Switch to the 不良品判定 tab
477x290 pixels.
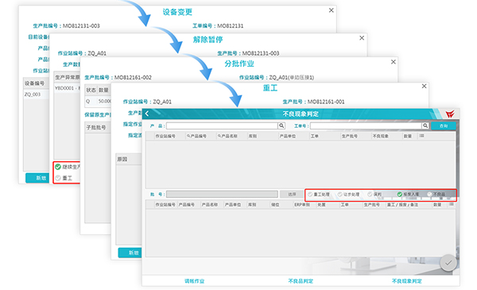pyautogui.click(x=301, y=281)
